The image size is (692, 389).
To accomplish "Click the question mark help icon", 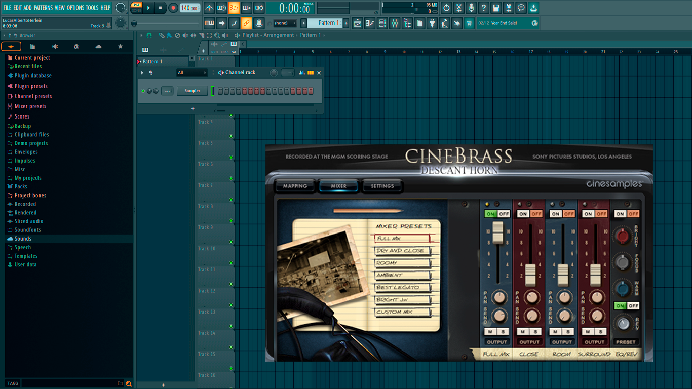I will 484,8.
